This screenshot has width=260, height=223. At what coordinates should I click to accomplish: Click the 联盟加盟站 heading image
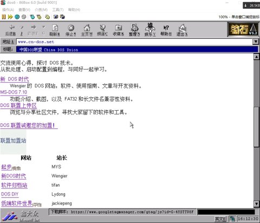point(13,142)
